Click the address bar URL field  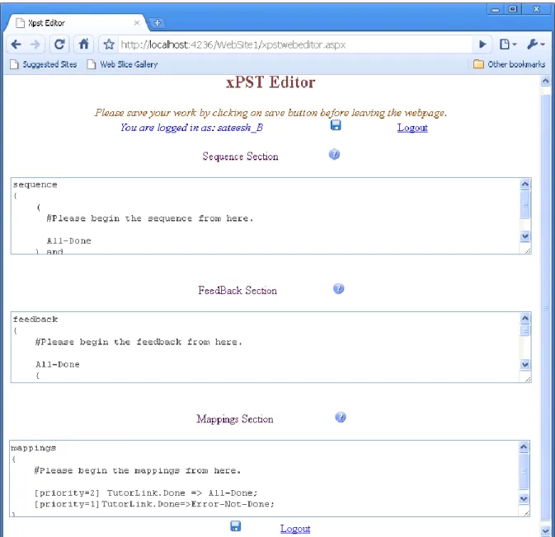294,44
